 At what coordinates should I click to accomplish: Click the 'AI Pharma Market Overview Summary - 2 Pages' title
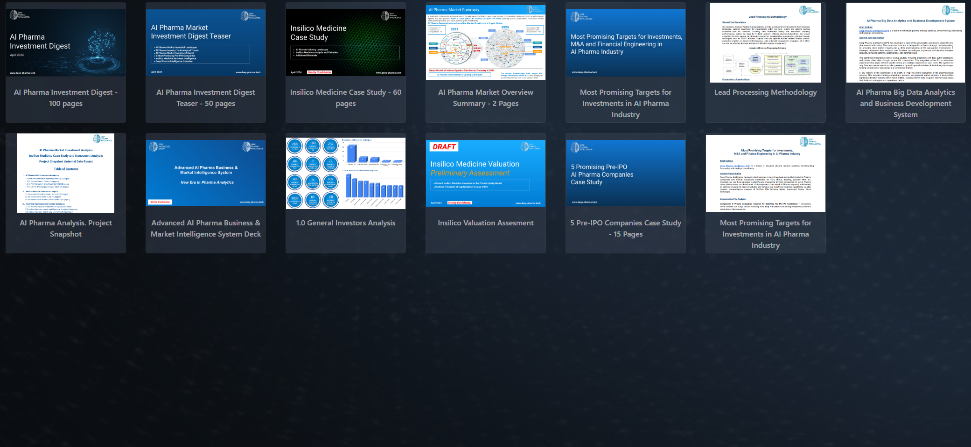tap(486, 98)
